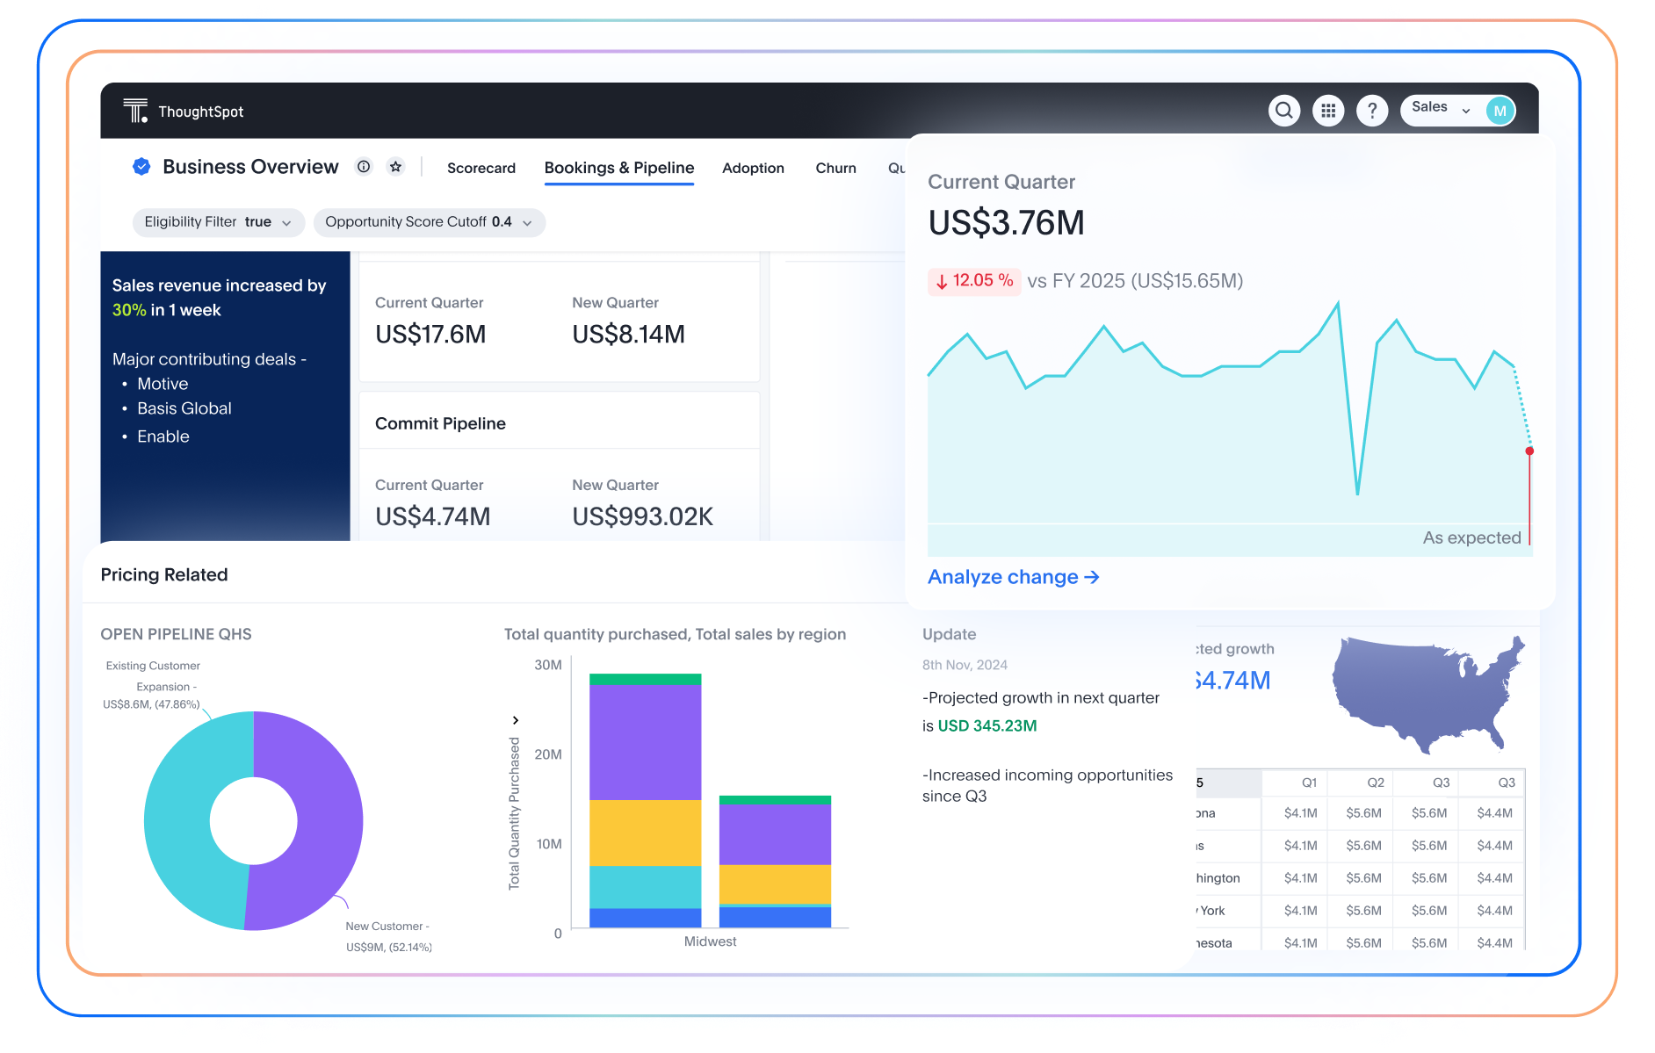This screenshot has height=1053, width=1655.
Task: Open the user avatar M in top right
Action: click(1500, 111)
